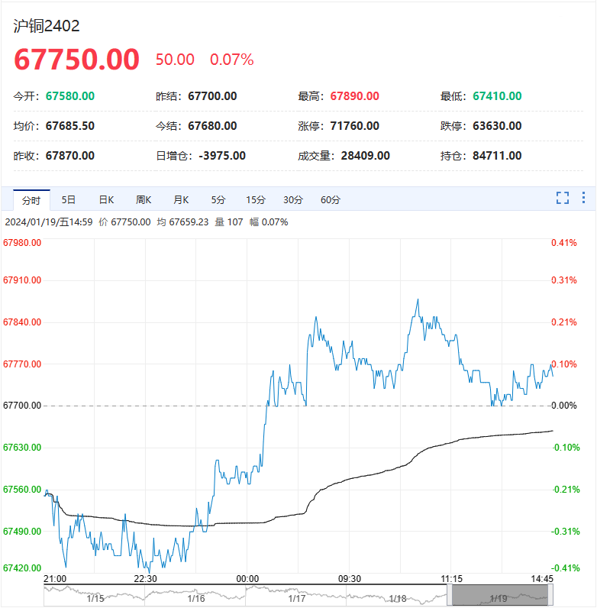Click the price change 50.00 value
The height and width of the screenshot is (608, 597).
[x=175, y=60]
